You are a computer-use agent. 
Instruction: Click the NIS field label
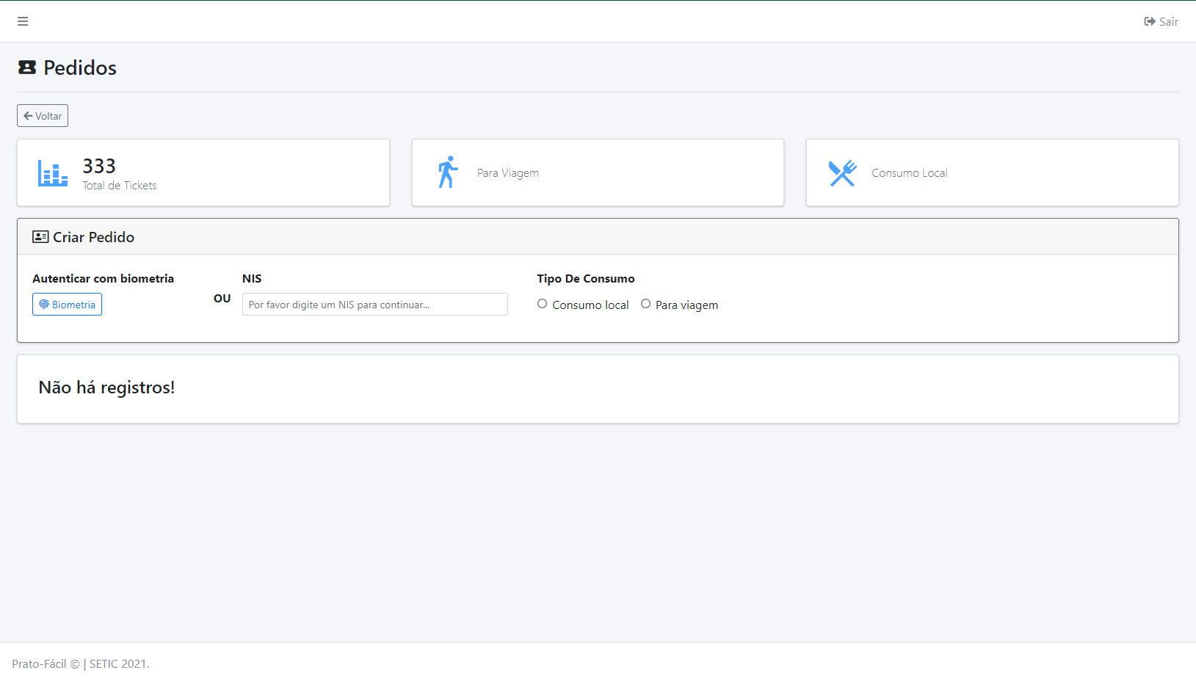(252, 279)
